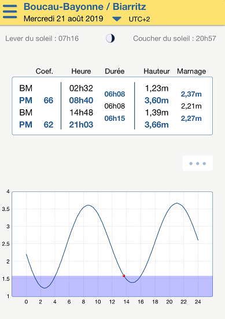Viewport: 225px width, 319px height.
Task: Tap the Coef. column header
Action: (x=44, y=71)
